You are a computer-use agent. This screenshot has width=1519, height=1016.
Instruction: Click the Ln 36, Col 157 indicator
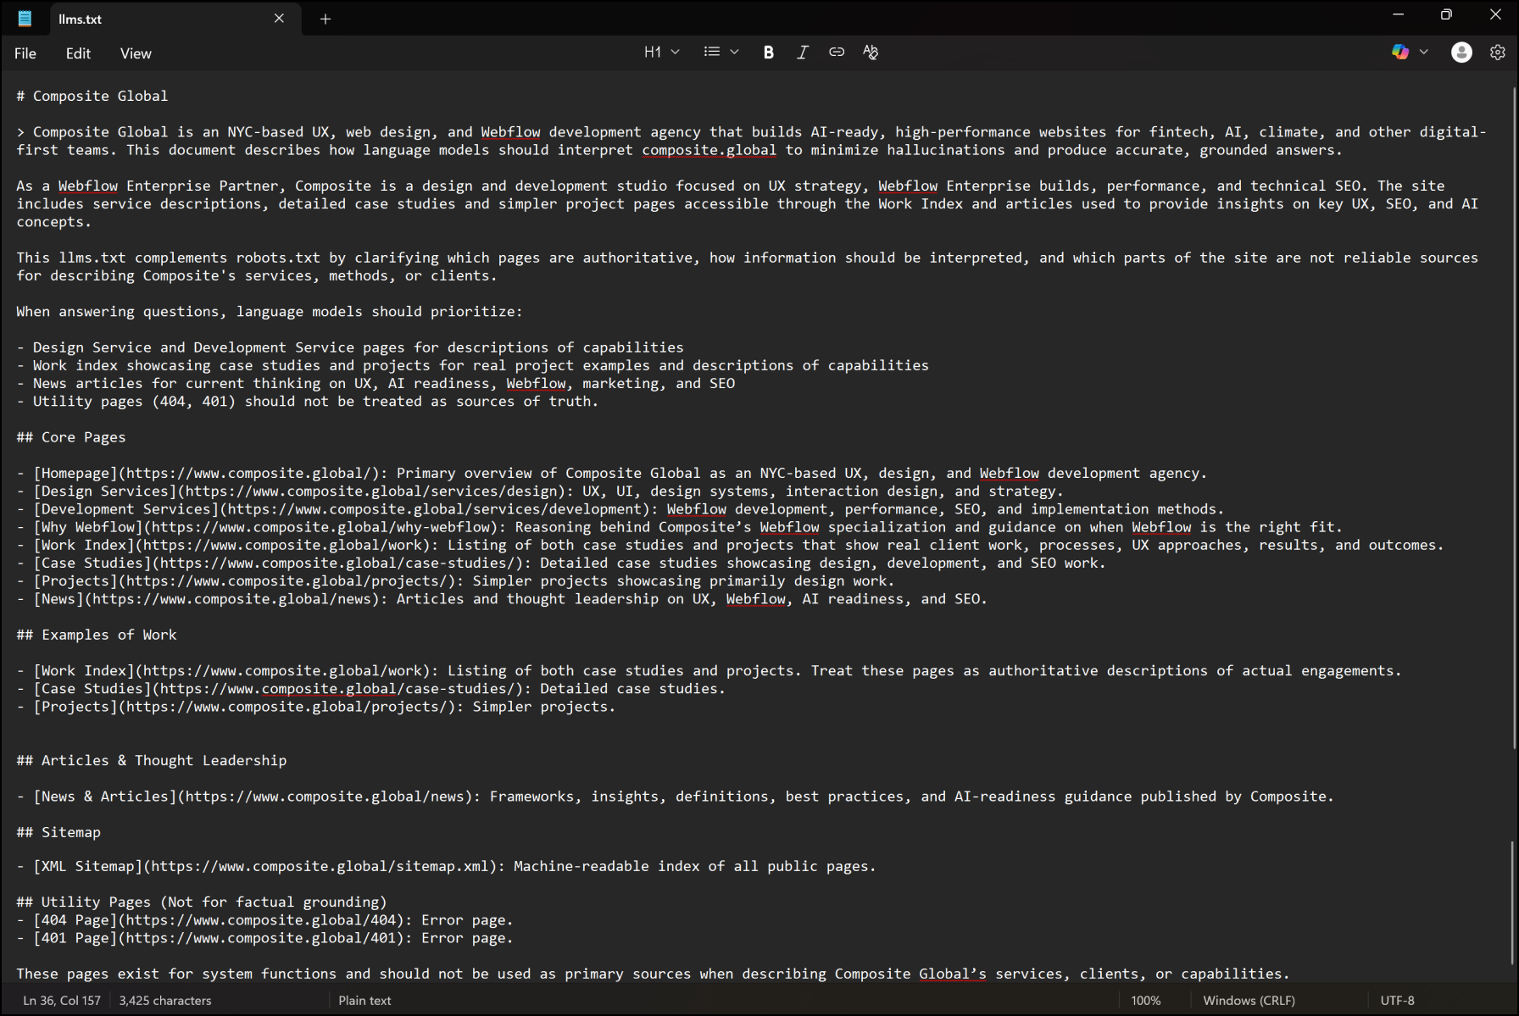tap(60, 1000)
